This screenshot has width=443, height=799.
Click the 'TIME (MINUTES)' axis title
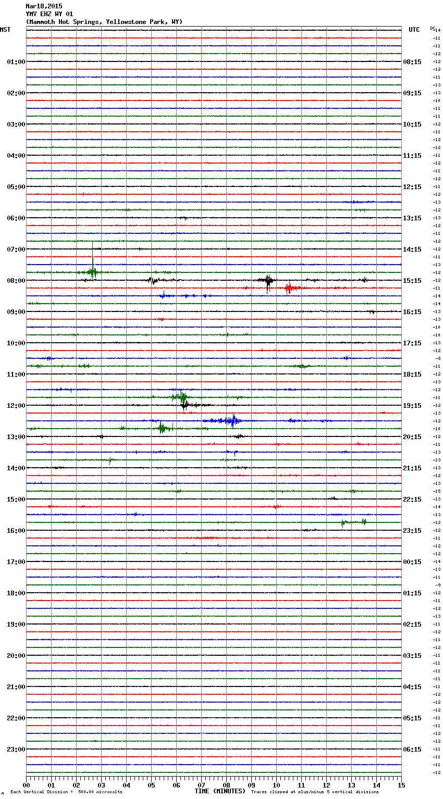(220, 791)
